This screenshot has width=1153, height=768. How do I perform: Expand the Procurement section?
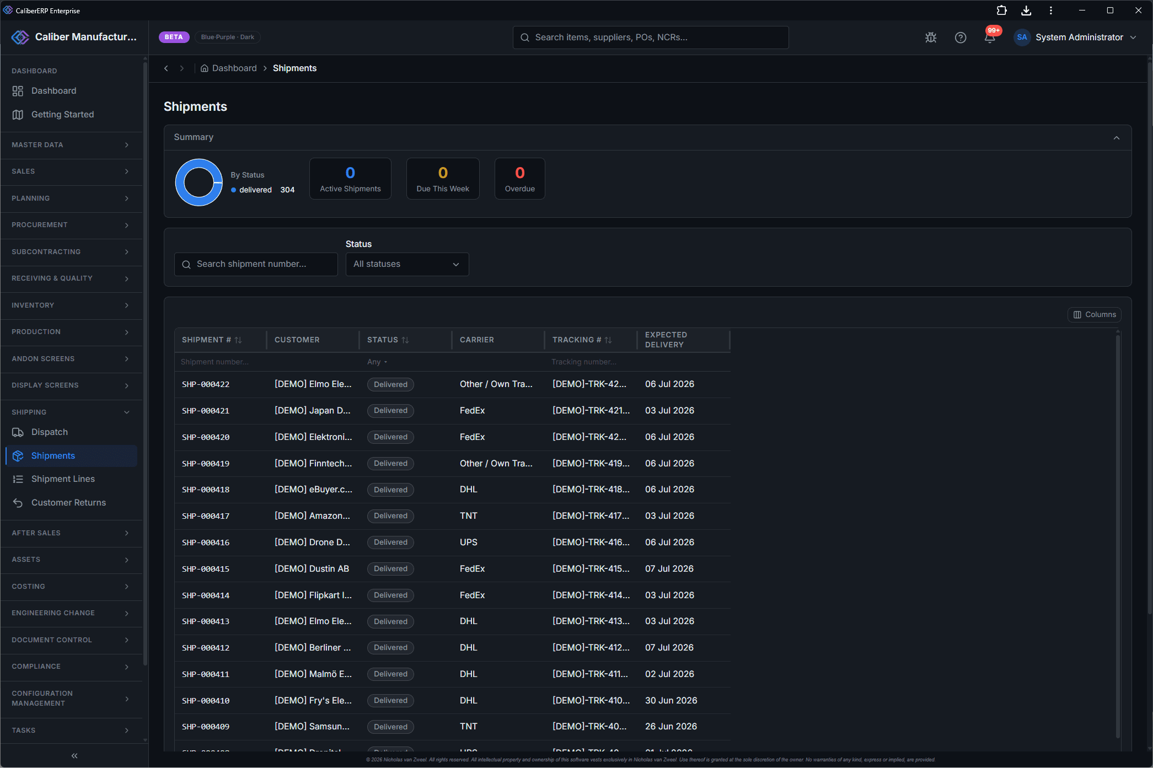[x=71, y=225]
